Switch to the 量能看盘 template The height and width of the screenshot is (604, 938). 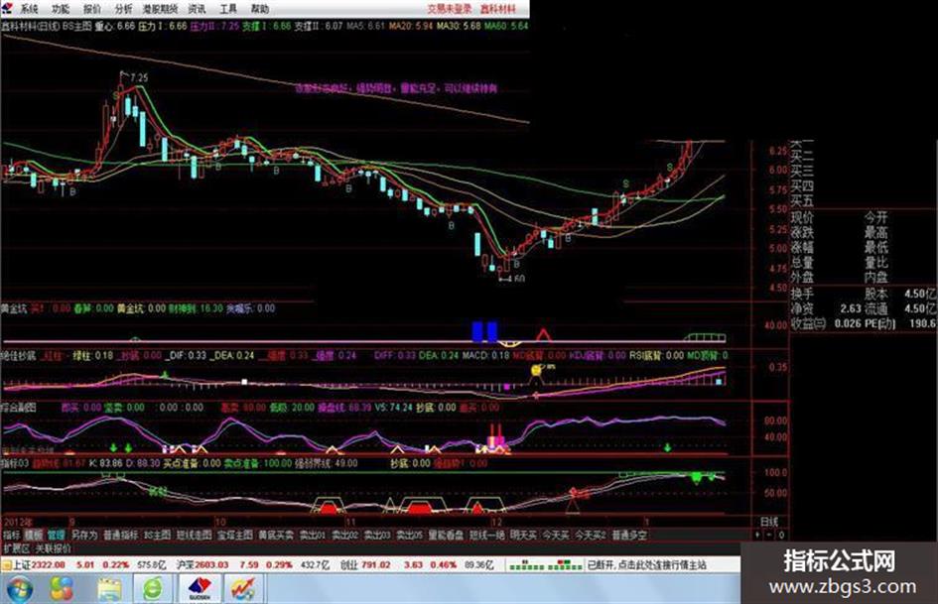pos(447,535)
